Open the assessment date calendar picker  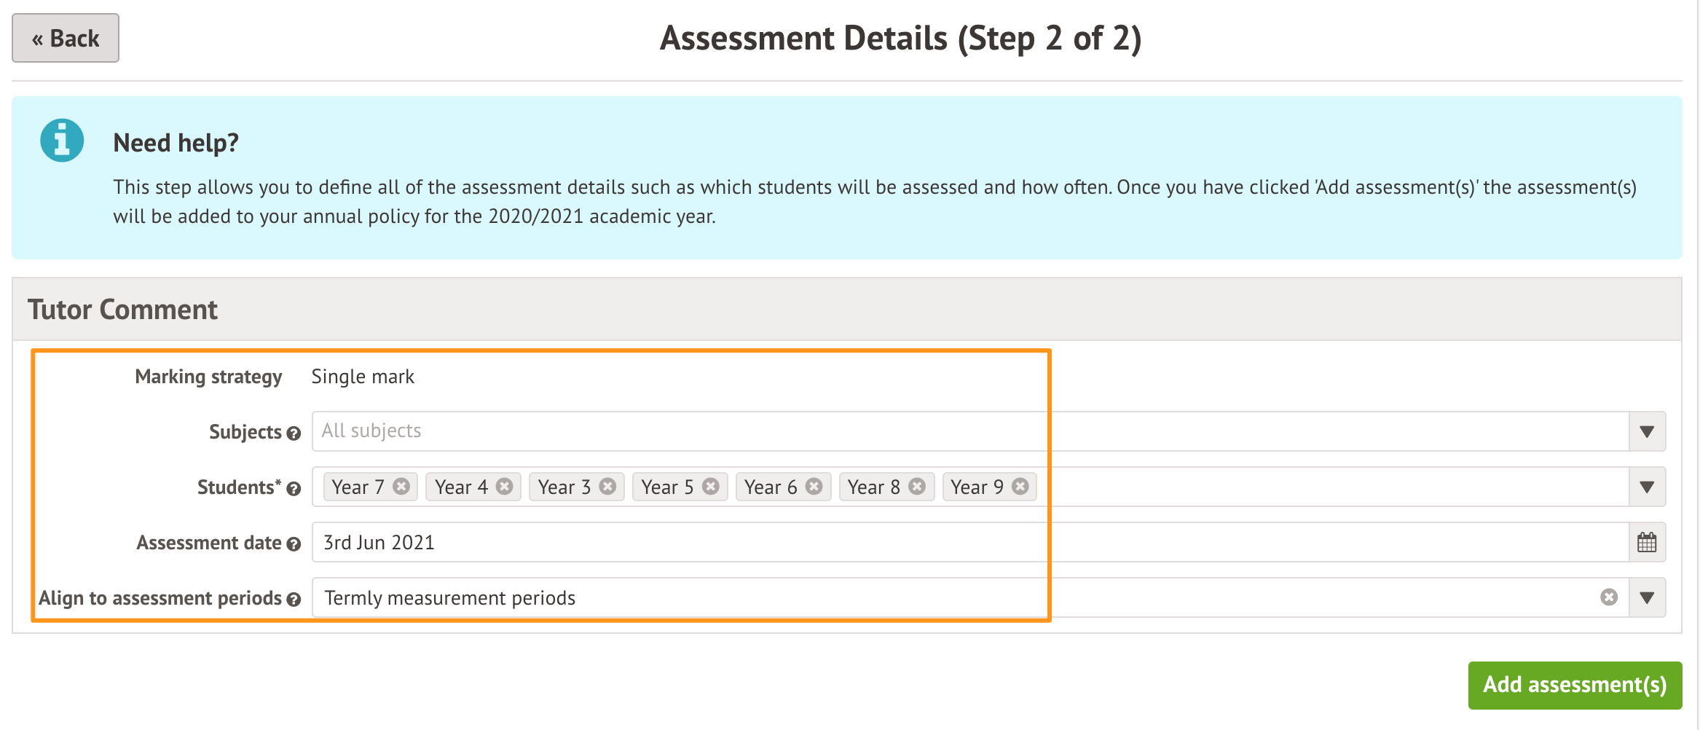click(x=1647, y=543)
